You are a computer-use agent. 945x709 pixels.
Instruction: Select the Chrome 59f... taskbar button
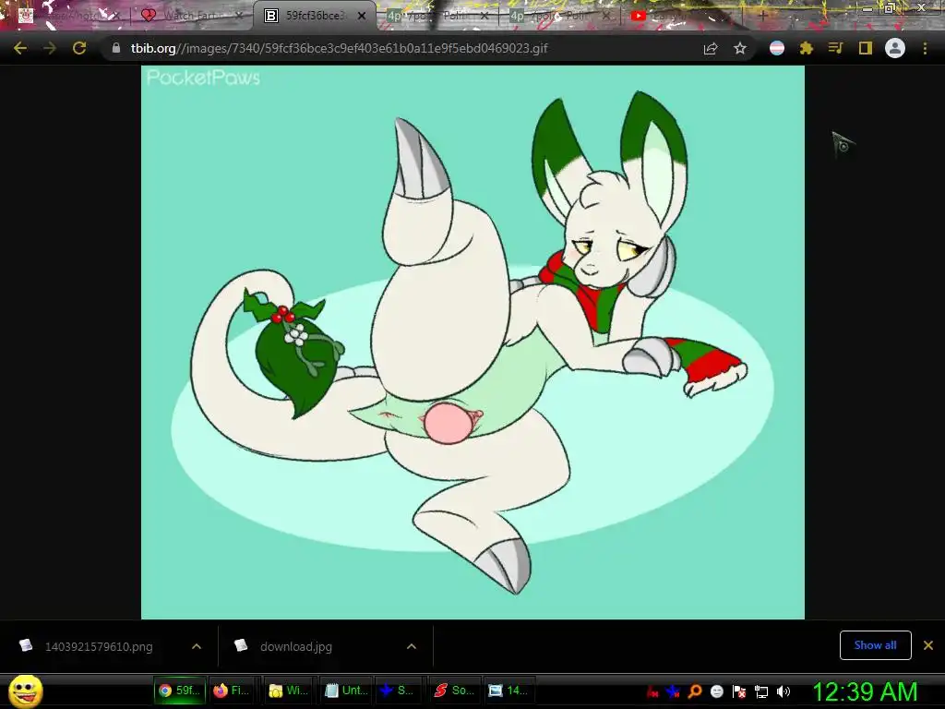(180, 691)
